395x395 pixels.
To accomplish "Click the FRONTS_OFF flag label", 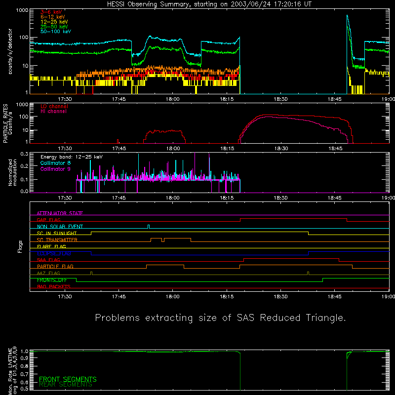I will point(52,280).
